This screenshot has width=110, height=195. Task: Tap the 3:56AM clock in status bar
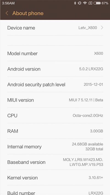click(8, 3)
